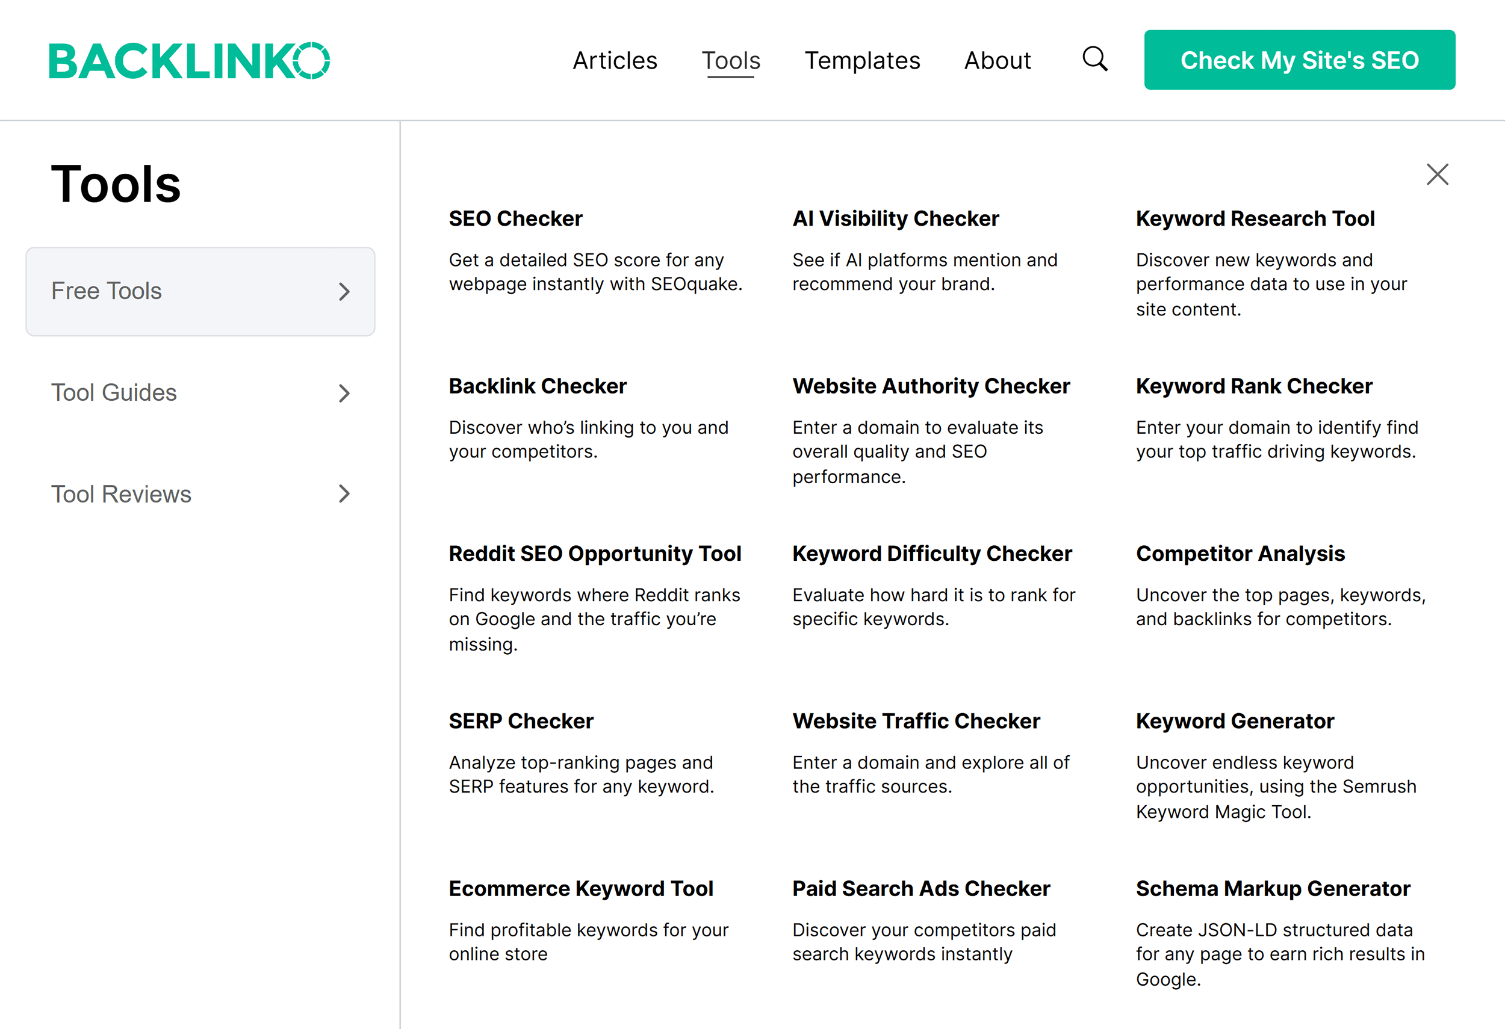This screenshot has height=1029, width=1505.
Task: Click the Check My Site's SEO button
Action: (1300, 60)
